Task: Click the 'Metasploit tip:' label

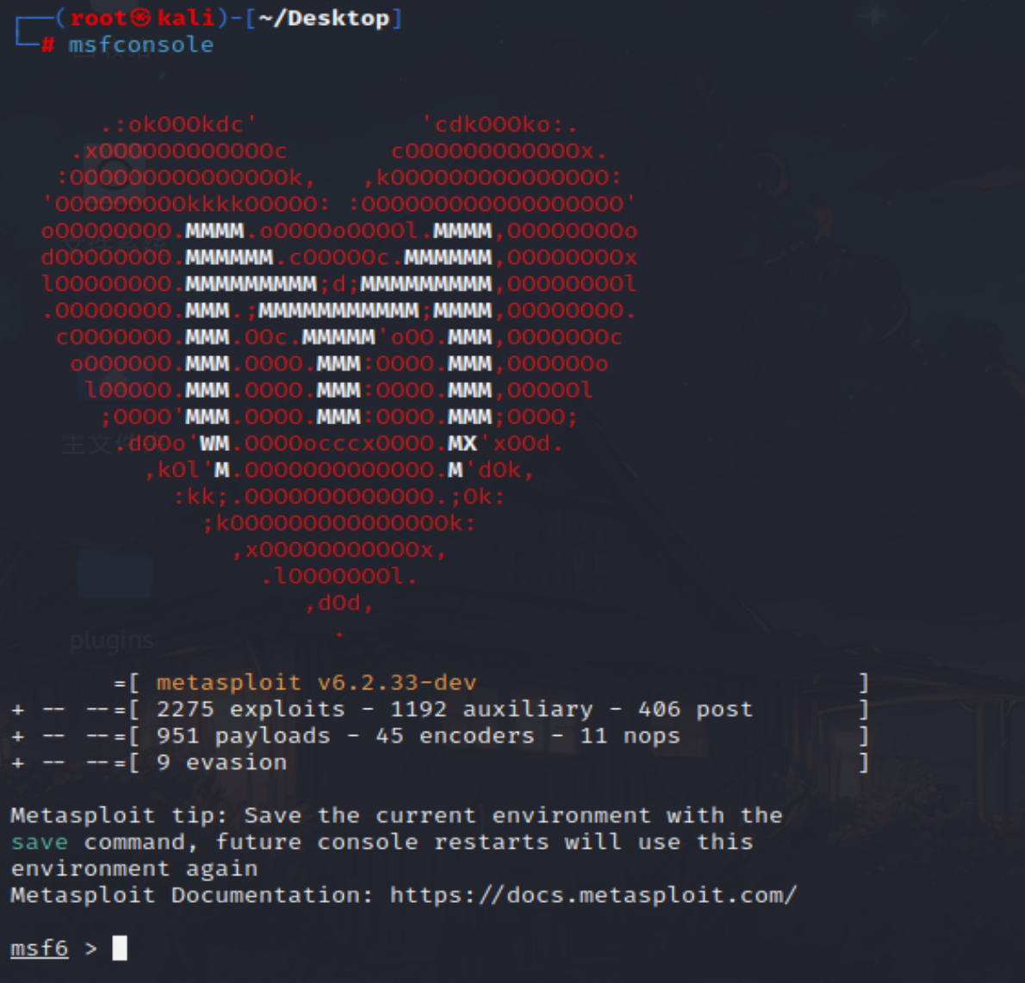Action: pos(119,815)
